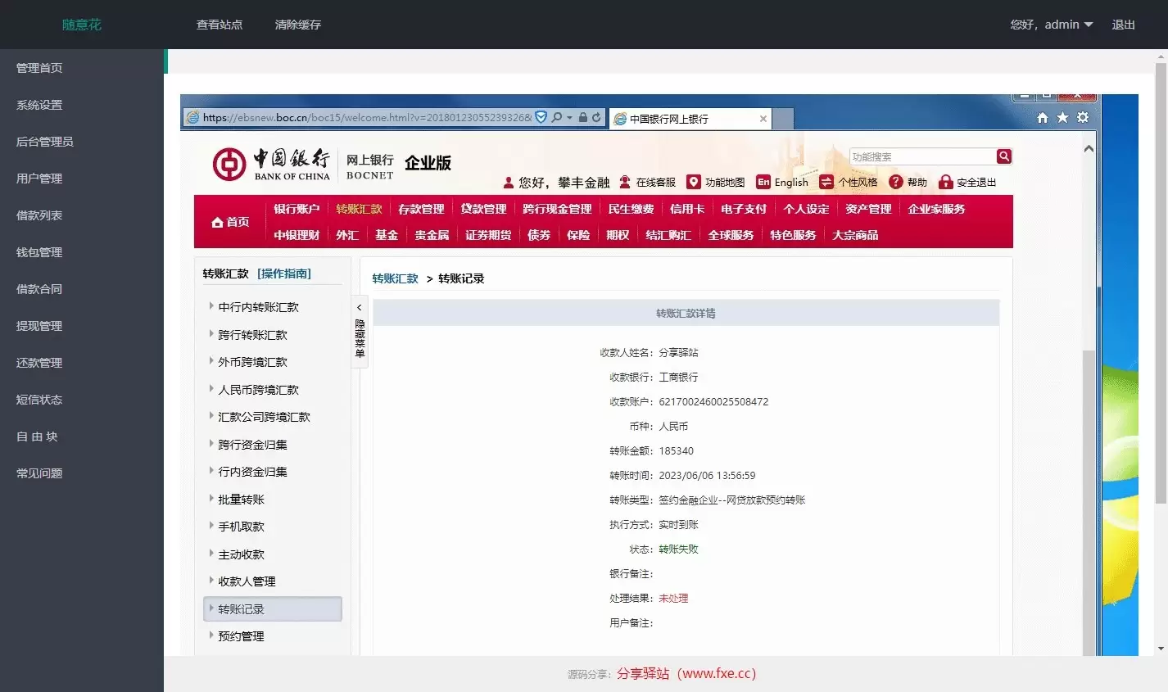This screenshot has height=692, width=1168.
Task: Open the address bar search dropdown arrow
Action: (x=569, y=118)
